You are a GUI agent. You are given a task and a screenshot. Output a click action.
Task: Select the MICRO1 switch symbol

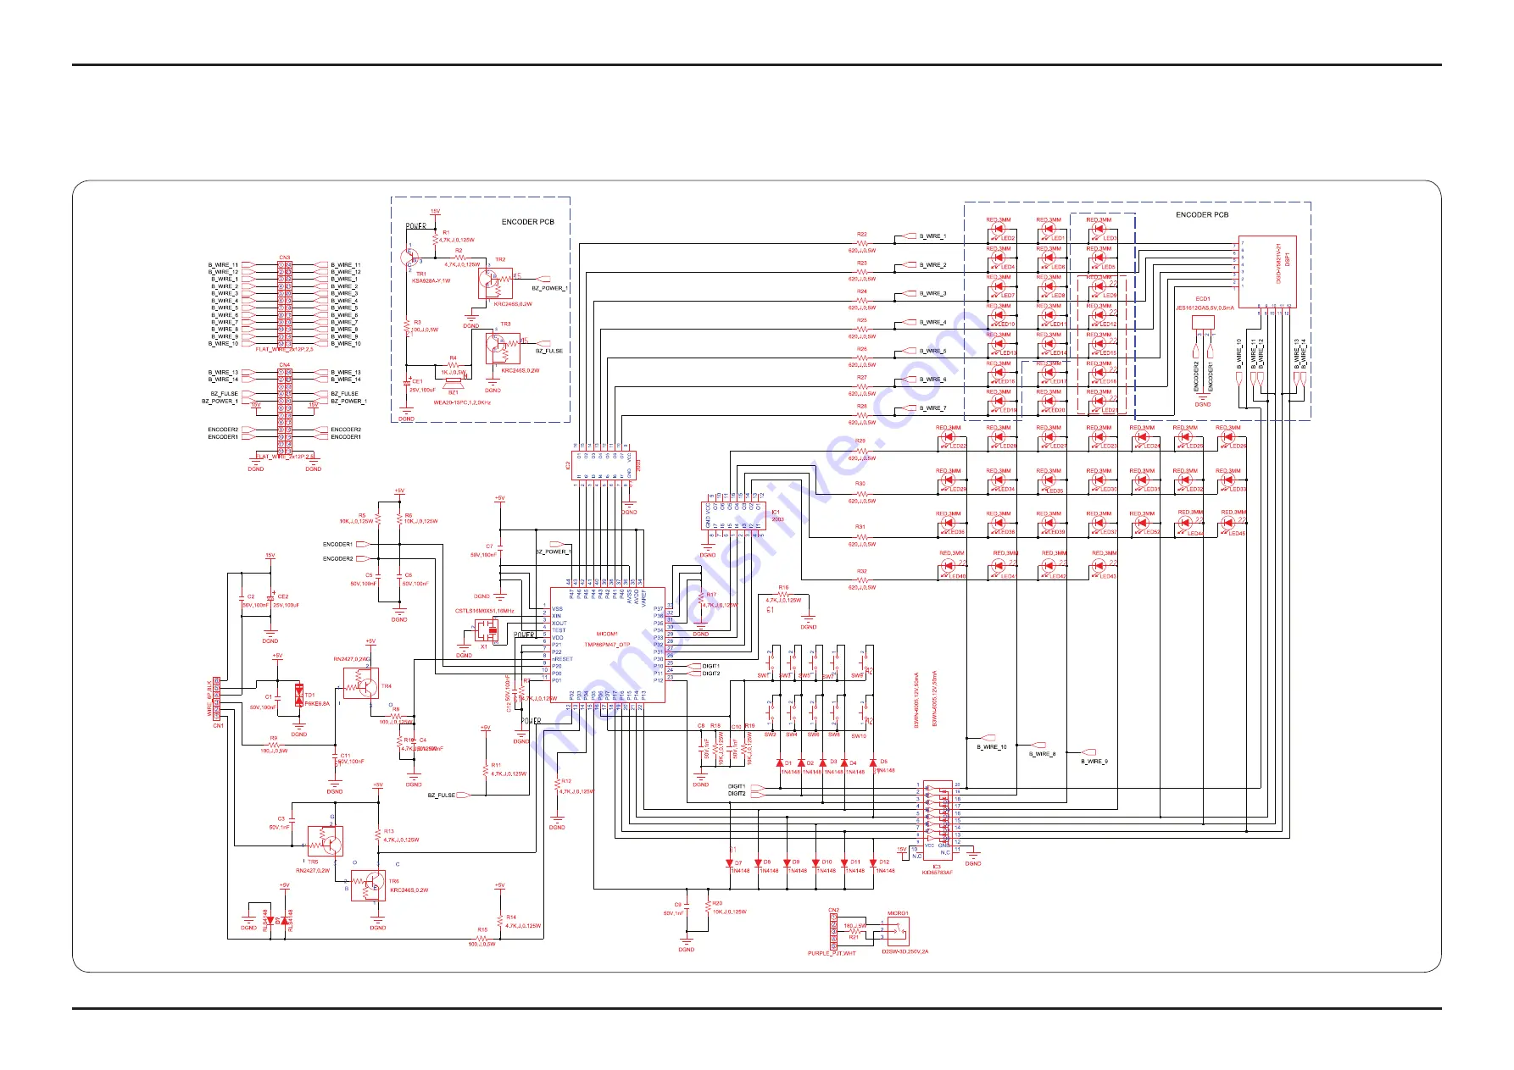(x=898, y=932)
